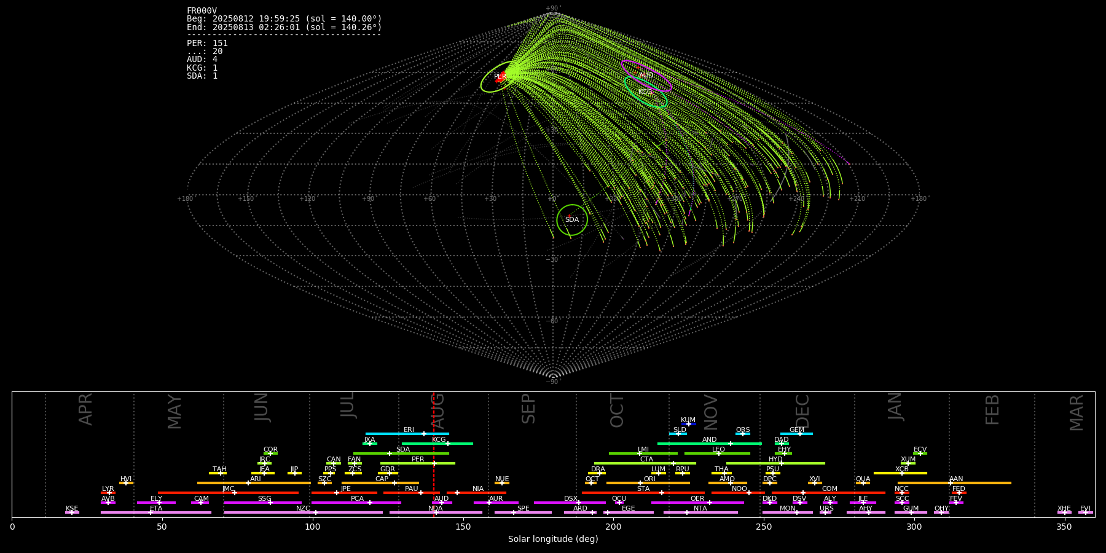The image size is (1106, 553).
Task: Click the '...: 20' sporadic count line
Action: (x=205, y=52)
